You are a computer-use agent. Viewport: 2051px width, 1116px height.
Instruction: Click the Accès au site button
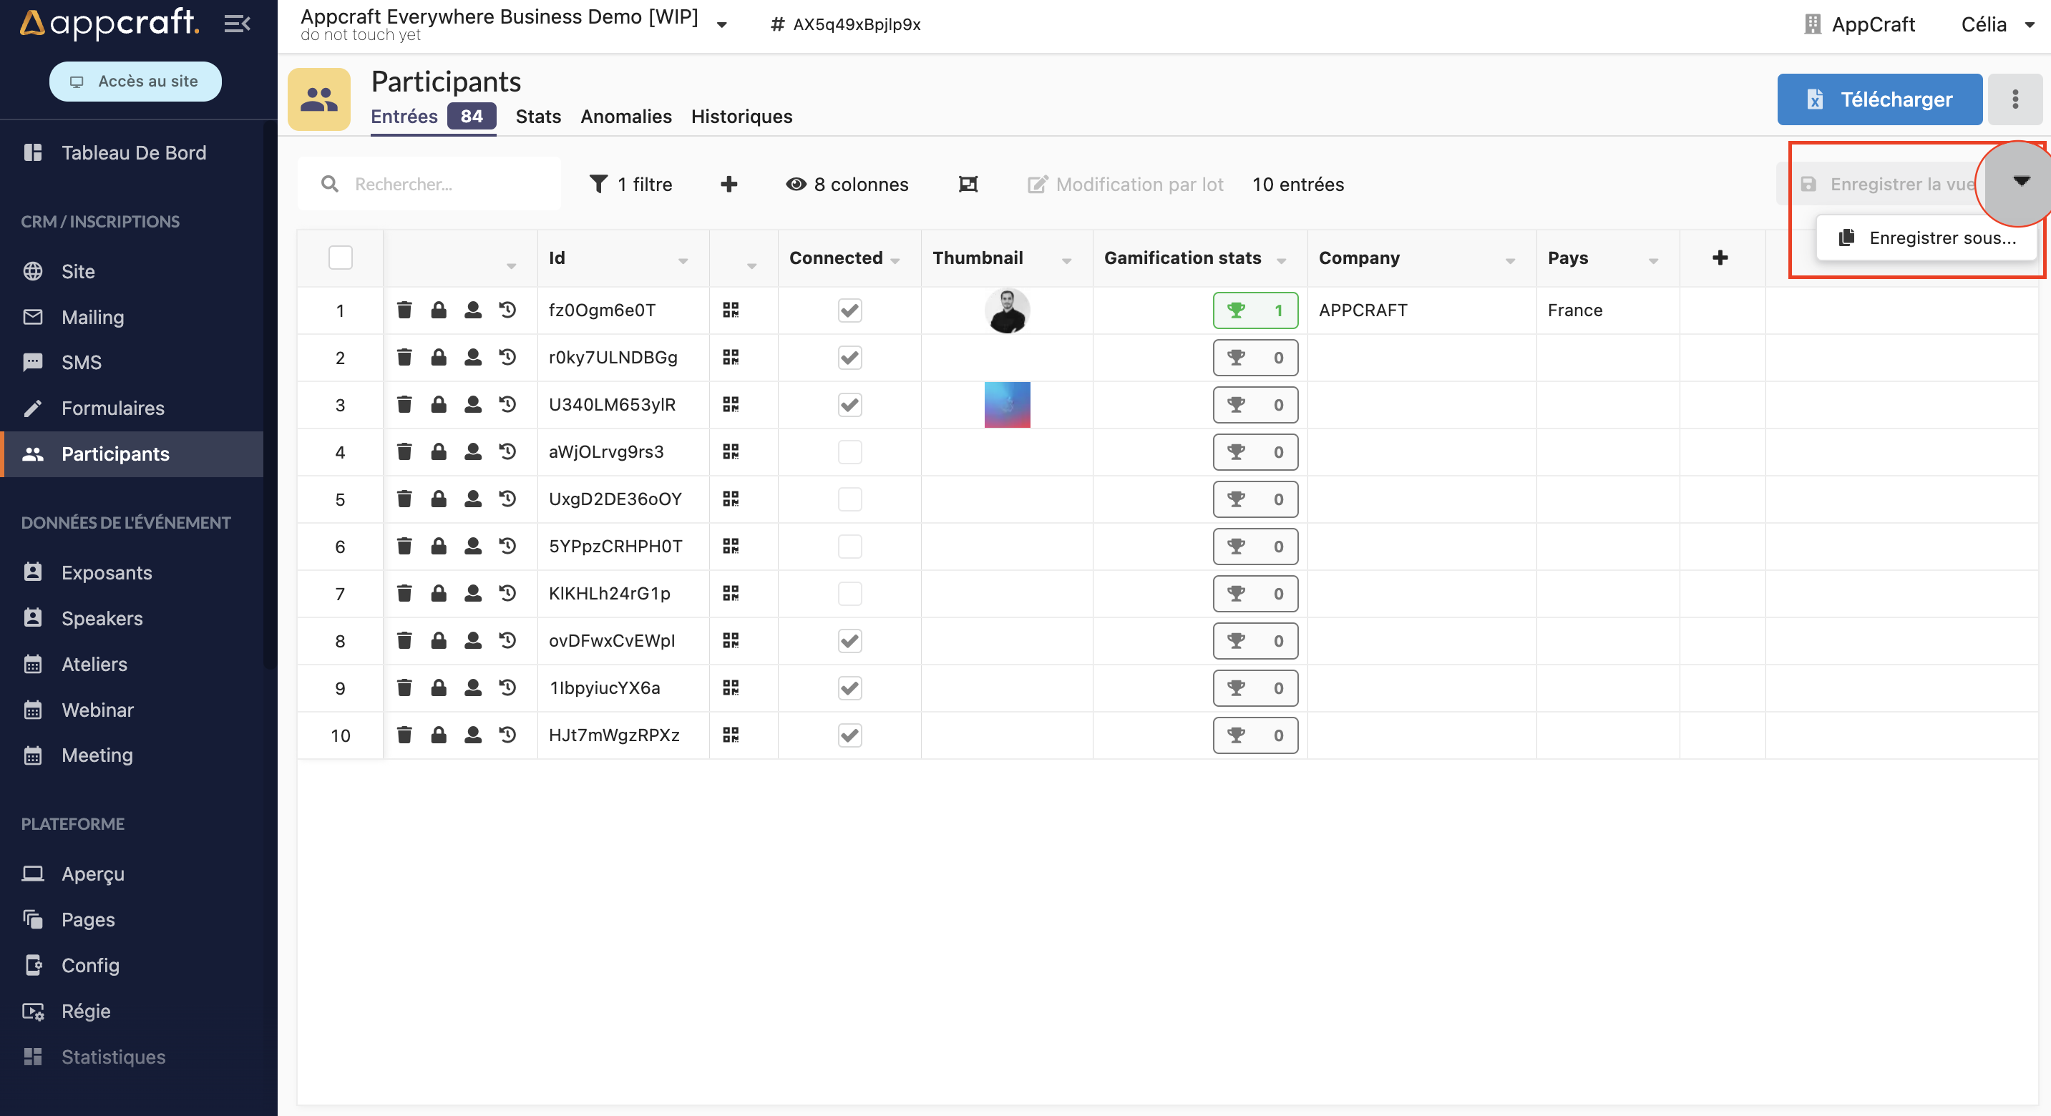click(135, 81)
